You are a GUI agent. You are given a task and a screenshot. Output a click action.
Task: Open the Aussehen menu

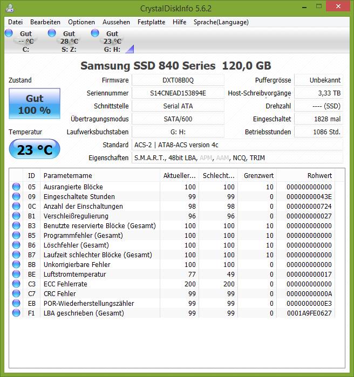coord(116,22)
